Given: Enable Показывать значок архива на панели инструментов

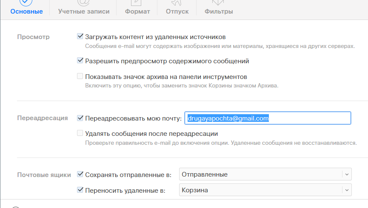Looking at the screenshot, I should tap(80, 76).
